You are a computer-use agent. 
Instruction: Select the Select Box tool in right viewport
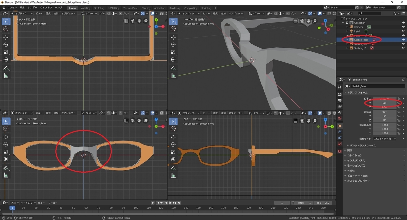[173, 121]
